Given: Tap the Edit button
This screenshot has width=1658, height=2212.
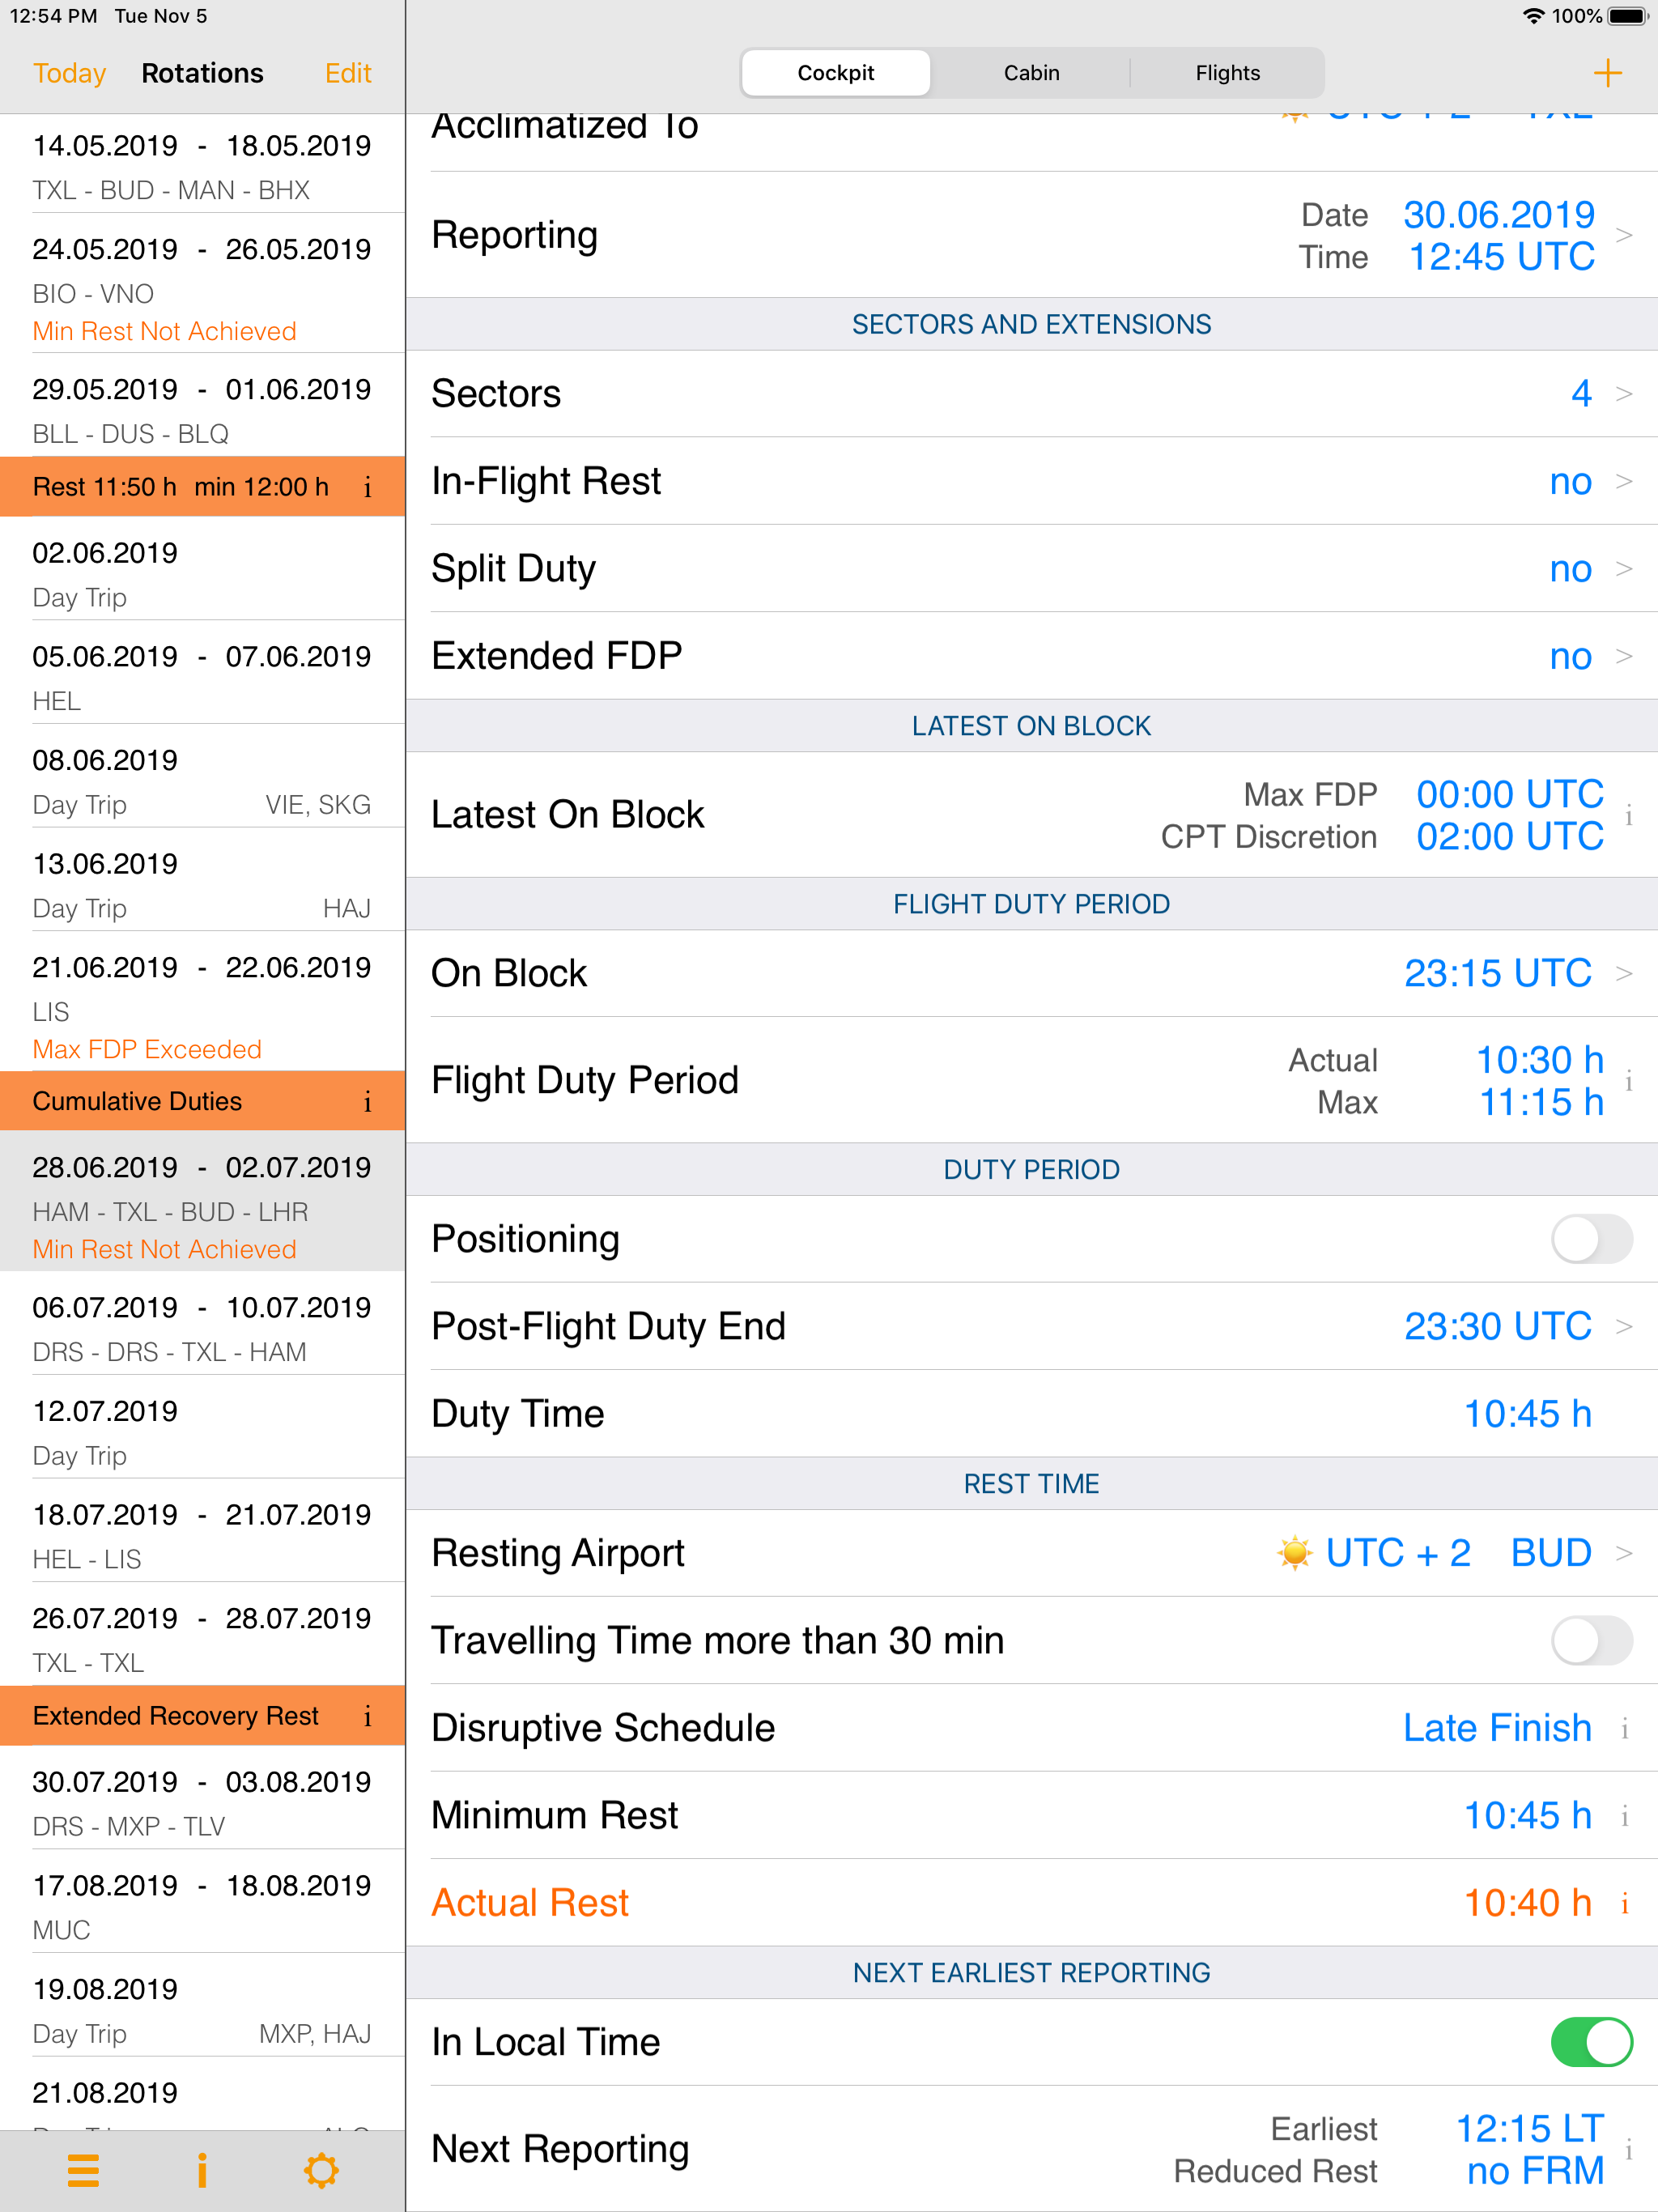Looking at the screenshot, I should coord(348,73).
